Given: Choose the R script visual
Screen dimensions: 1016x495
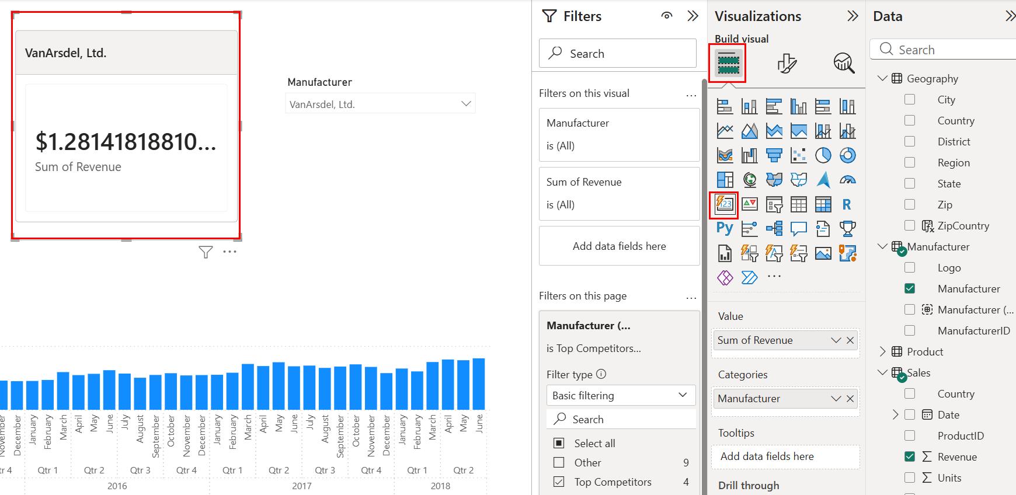Looking at the screenshot, I should click(847, 204).
